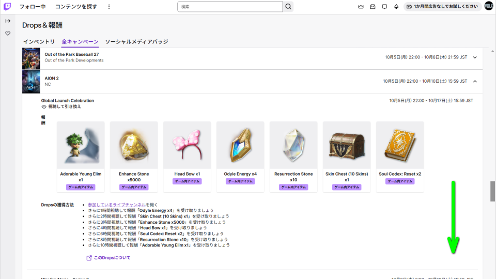This screenshot has height=279, width=496.
Task: Click ゲーム内アイテム tag under Soul Codex
Action: click(400, 181)
